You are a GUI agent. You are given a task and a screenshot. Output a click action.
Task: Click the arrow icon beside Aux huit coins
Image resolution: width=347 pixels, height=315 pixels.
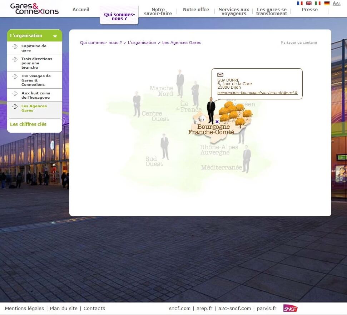[15, 94]
